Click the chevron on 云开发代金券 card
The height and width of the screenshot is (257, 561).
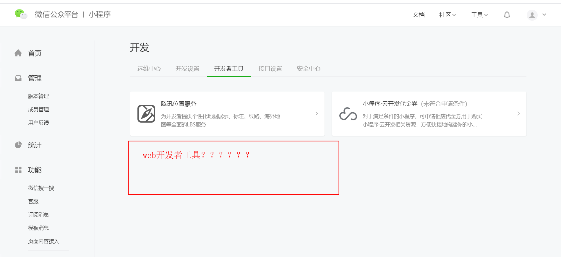(518, 113)
